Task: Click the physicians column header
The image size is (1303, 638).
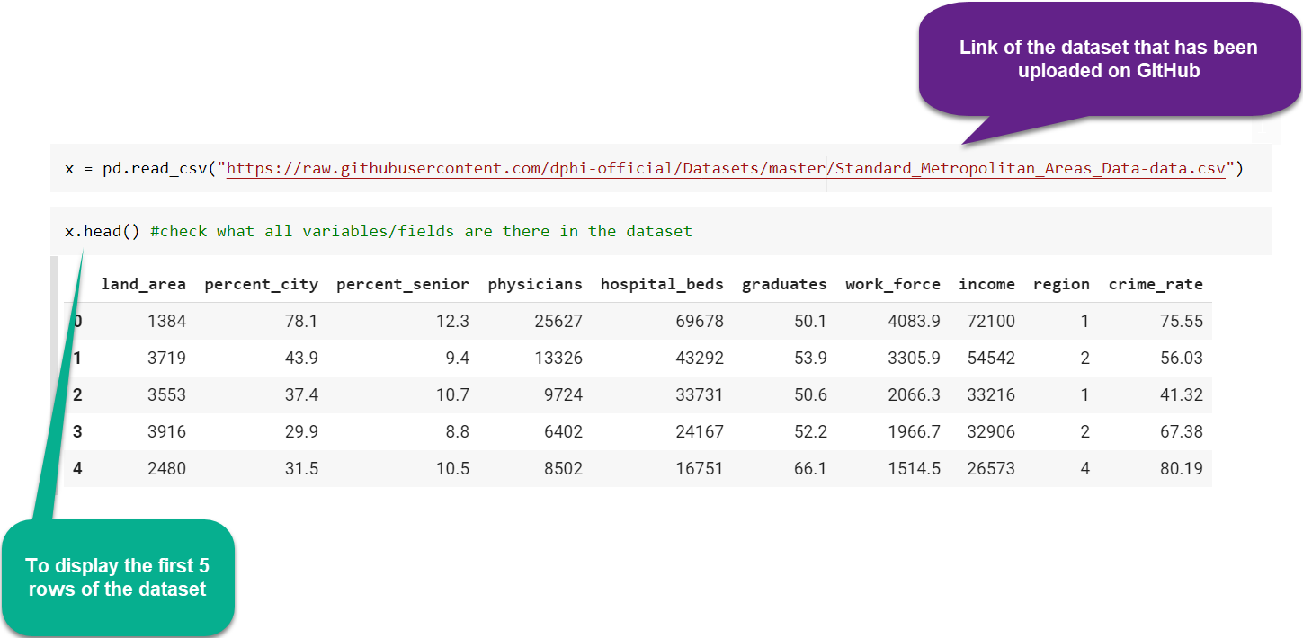Action: [535, 284]
